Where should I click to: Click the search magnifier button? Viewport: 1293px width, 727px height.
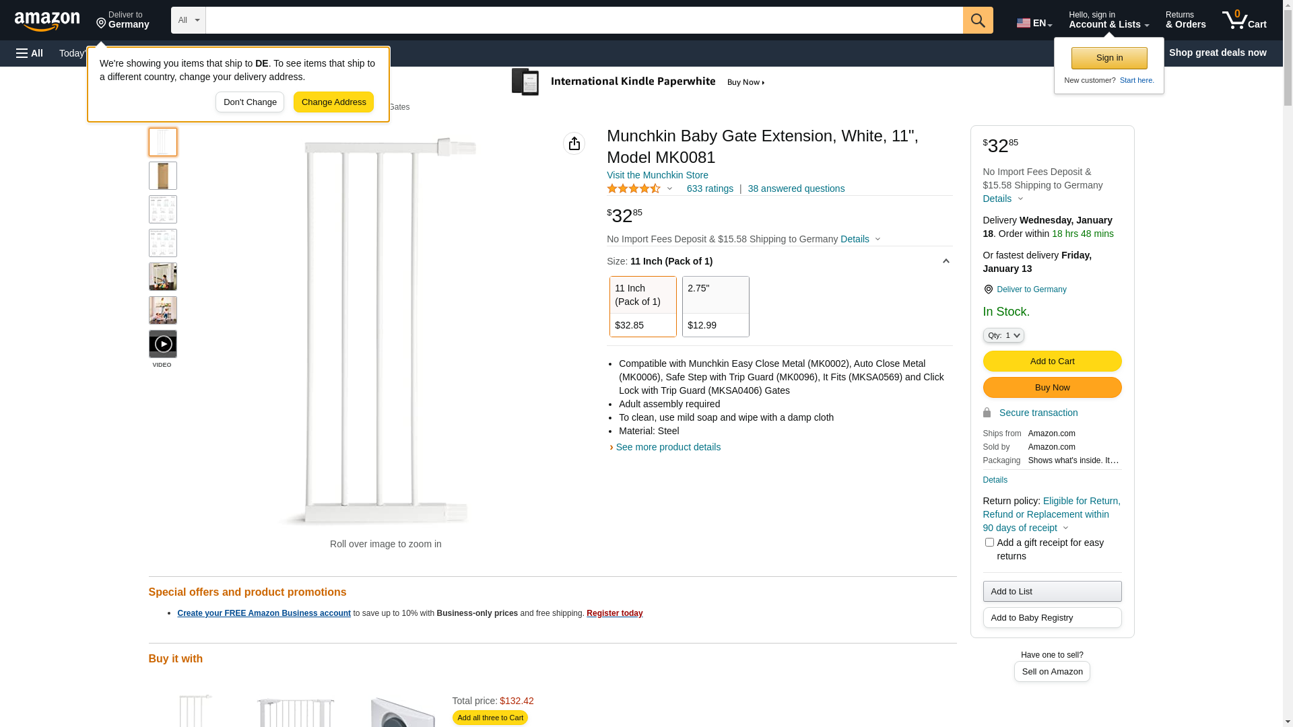(x=978, y=20)
